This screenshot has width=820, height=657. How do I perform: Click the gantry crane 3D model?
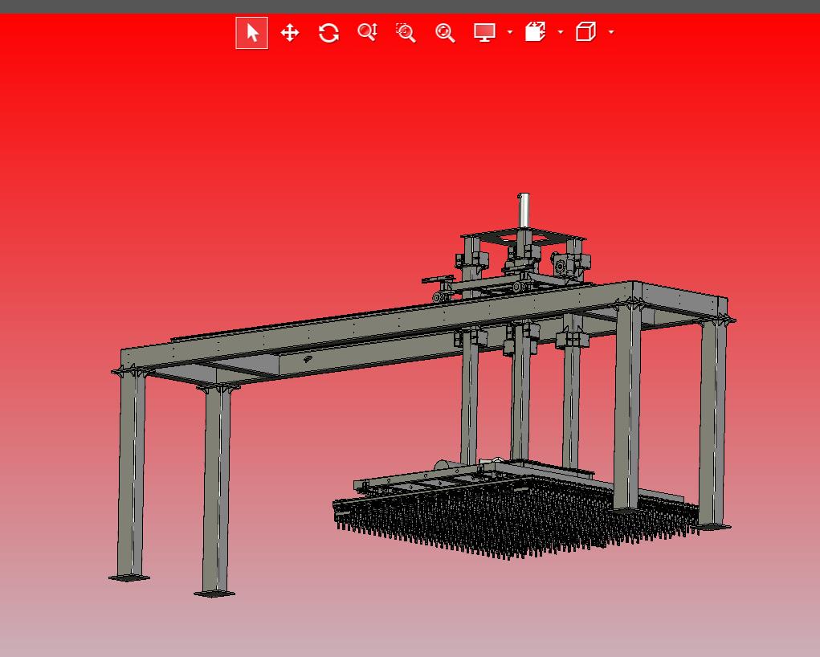[422, 395]
